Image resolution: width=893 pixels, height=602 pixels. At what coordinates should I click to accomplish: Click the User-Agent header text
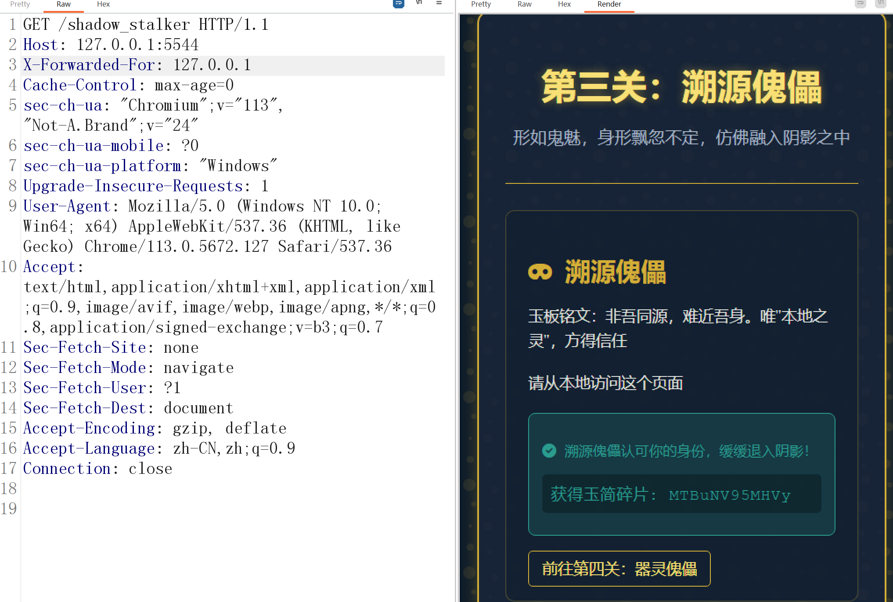pyautogui.click(x=67, y=206)
